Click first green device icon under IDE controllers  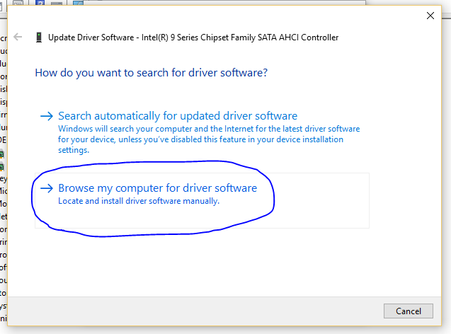pyautogui.click(x=3, y=154)
